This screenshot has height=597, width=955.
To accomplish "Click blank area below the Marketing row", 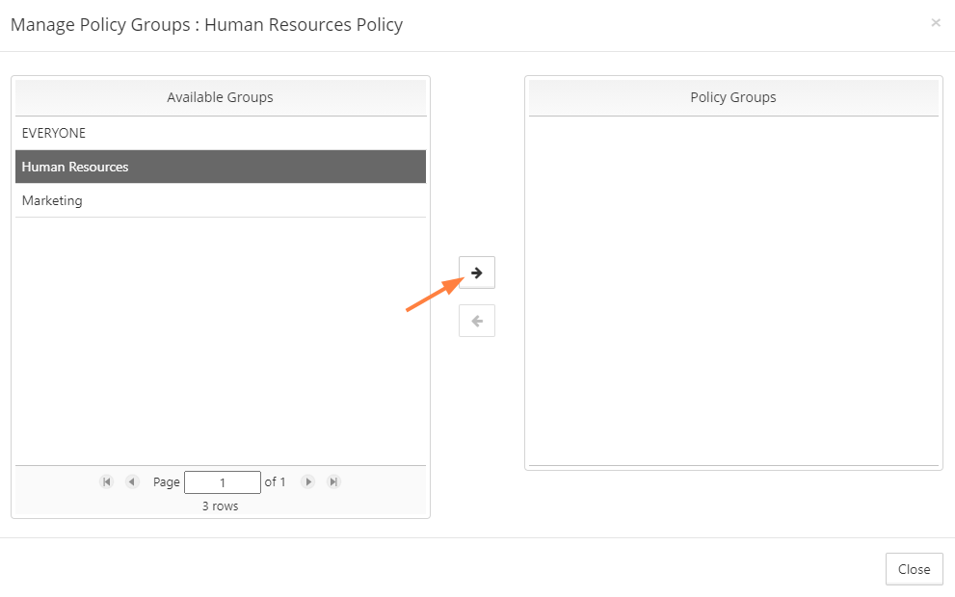I will point(221,341).
